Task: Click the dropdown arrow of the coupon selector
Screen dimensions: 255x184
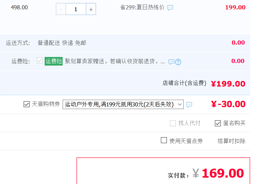Action: [180, 104]
